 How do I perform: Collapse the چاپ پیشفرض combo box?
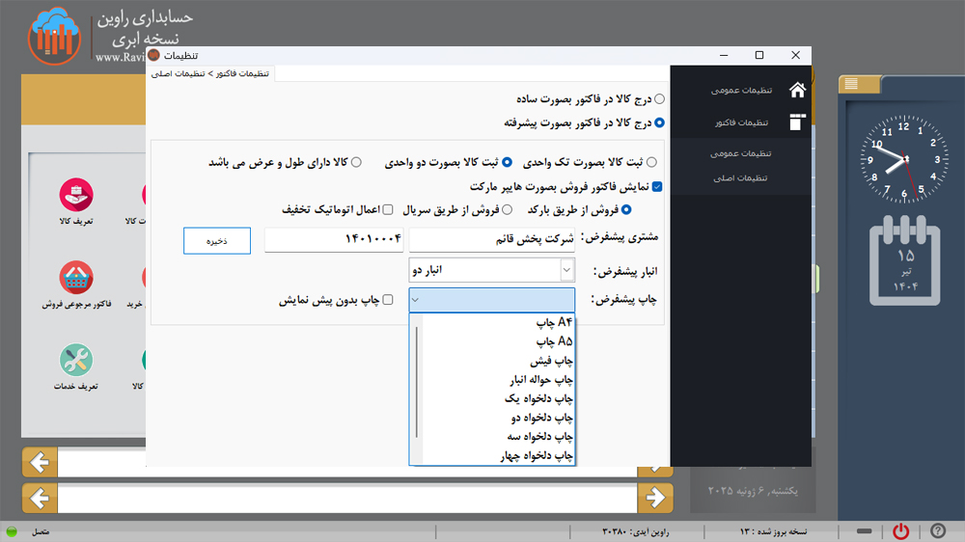pos(416,300)
